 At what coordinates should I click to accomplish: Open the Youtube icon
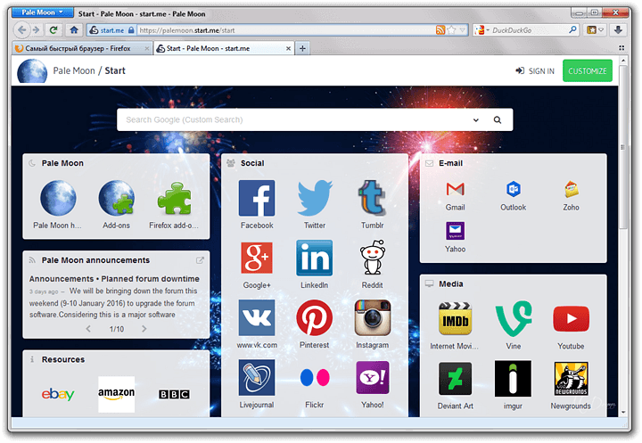(x=572, y=319)
